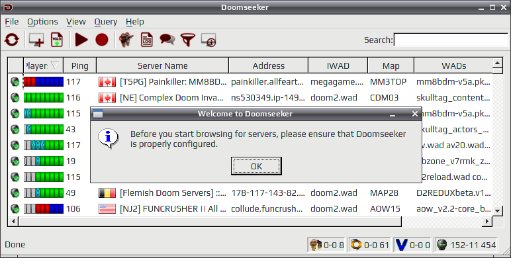Image resolution: width=511 pixels, height=258 pixels.
Task: Click the horizontal scrollbar left arrow
Action: point(13,221)
